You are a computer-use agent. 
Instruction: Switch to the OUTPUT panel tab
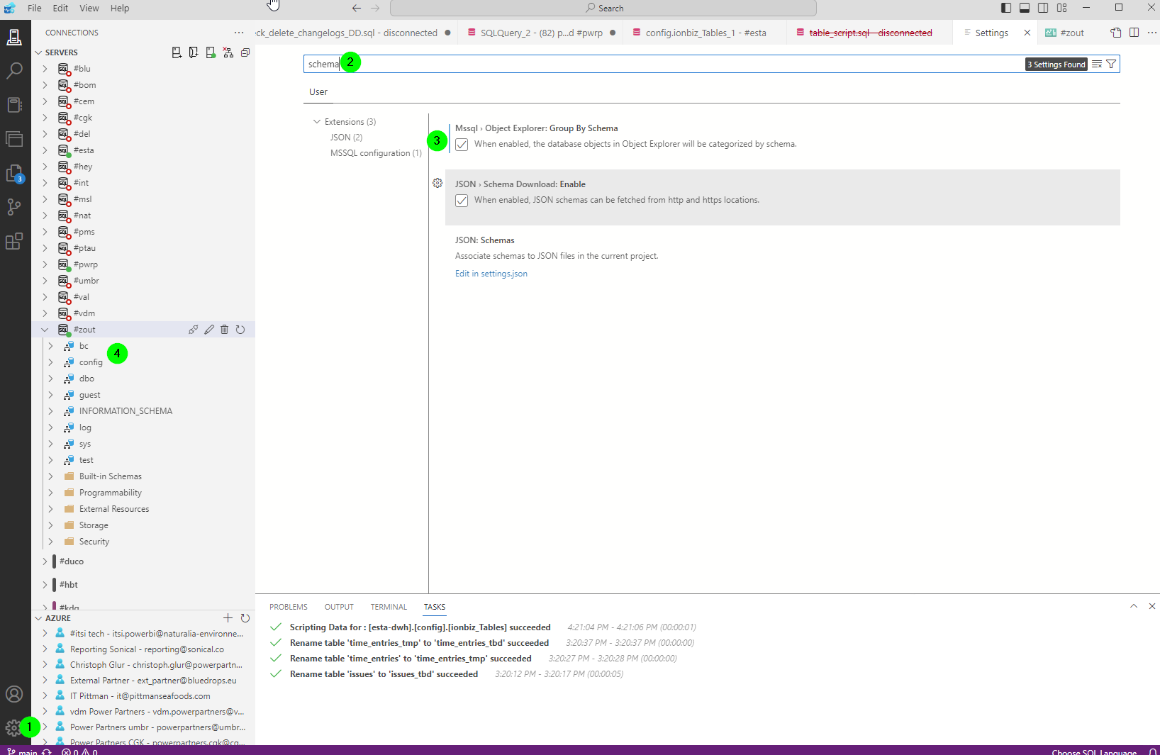pos(339,607)
